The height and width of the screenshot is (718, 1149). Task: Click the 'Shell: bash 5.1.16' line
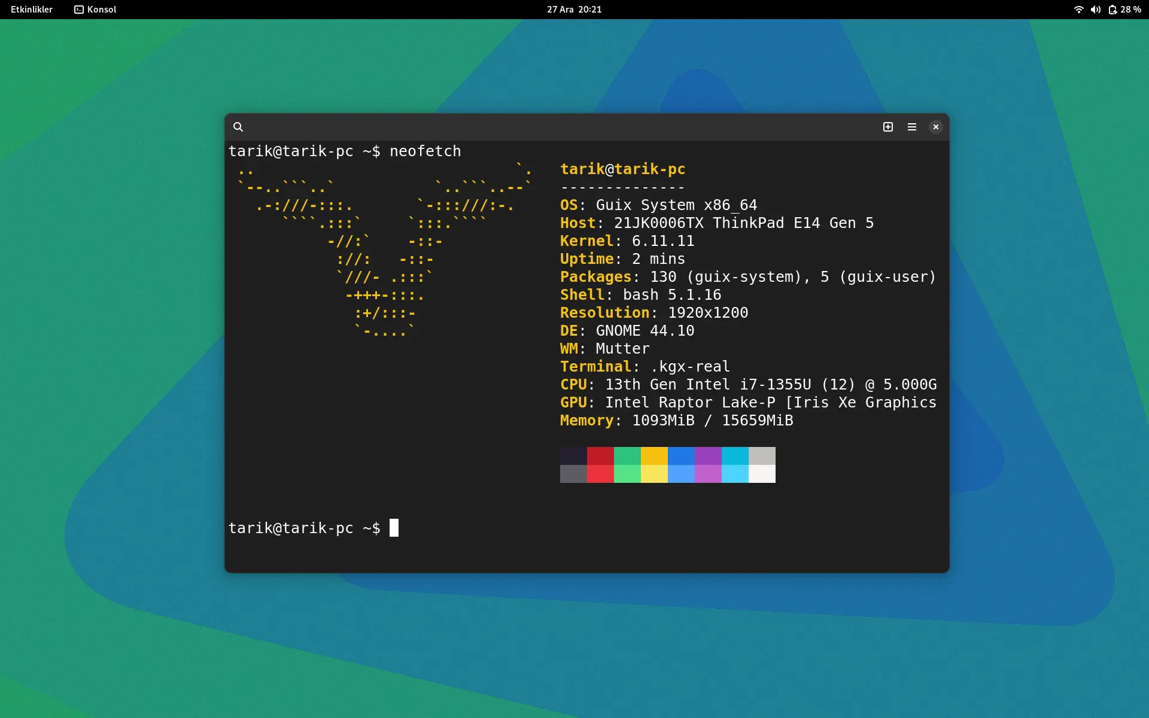(641, 295)
